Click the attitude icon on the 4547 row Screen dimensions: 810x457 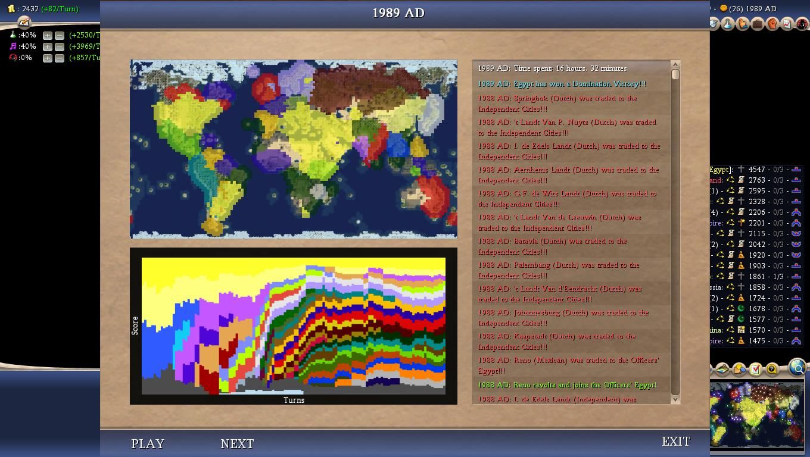point(796,170)
